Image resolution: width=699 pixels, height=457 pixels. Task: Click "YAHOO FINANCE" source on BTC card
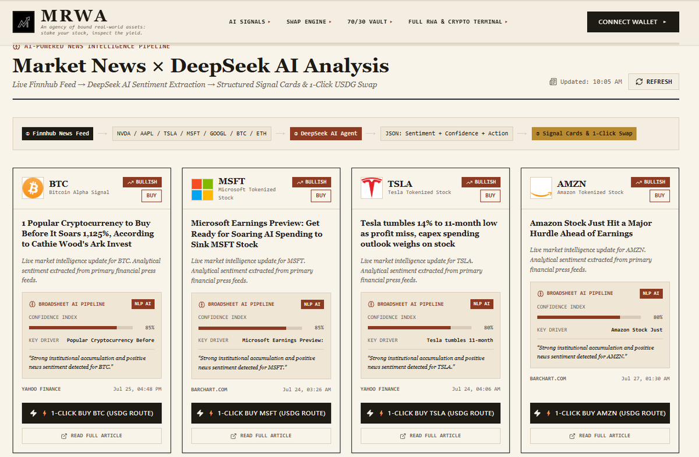point(41,389)
